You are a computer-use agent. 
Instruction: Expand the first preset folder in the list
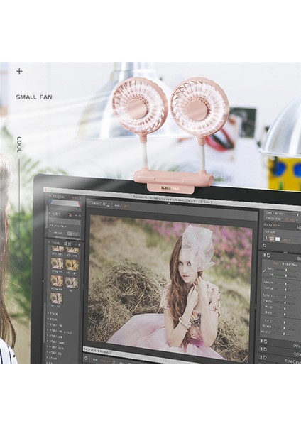coord(48,313)
